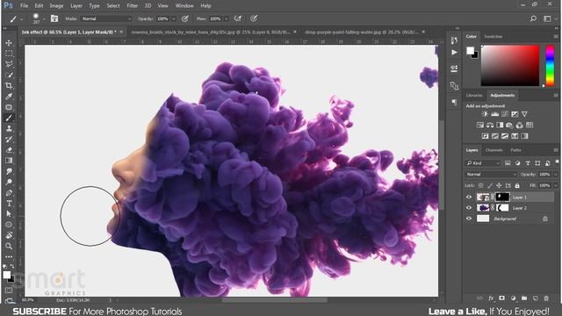Screen dimensions: 562x316
Task: Switch to the Paths tab
Action: (515, 150)
